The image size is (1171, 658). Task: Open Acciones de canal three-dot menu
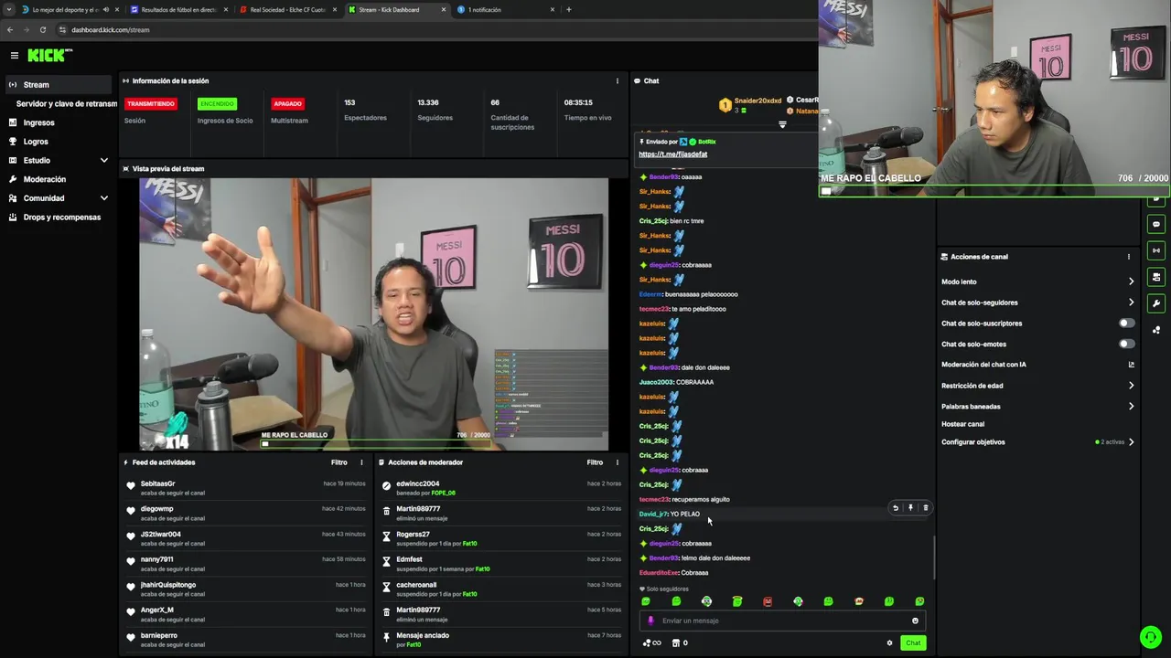point(1128,257)
